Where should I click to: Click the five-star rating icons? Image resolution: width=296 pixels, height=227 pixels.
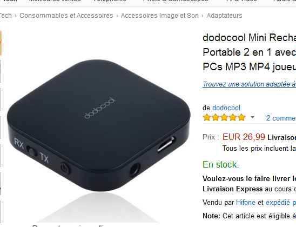tap(224, 117)
